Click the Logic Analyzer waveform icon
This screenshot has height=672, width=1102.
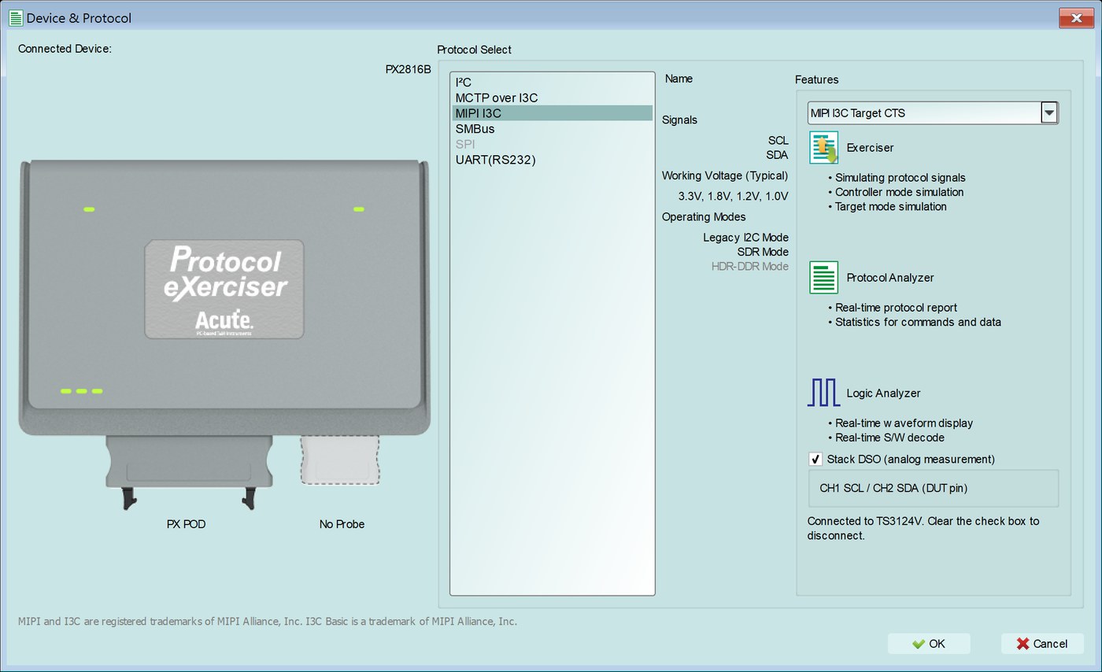pyautogui.click(x=823, y=393)
